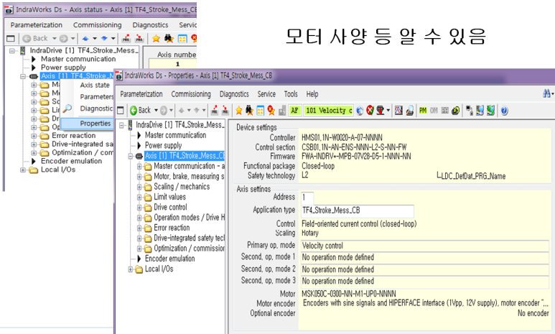Click the second PRK save parameters icon in Properties toolbar
Viewport: 555px width, 334px height.
(x=225, y=111)
